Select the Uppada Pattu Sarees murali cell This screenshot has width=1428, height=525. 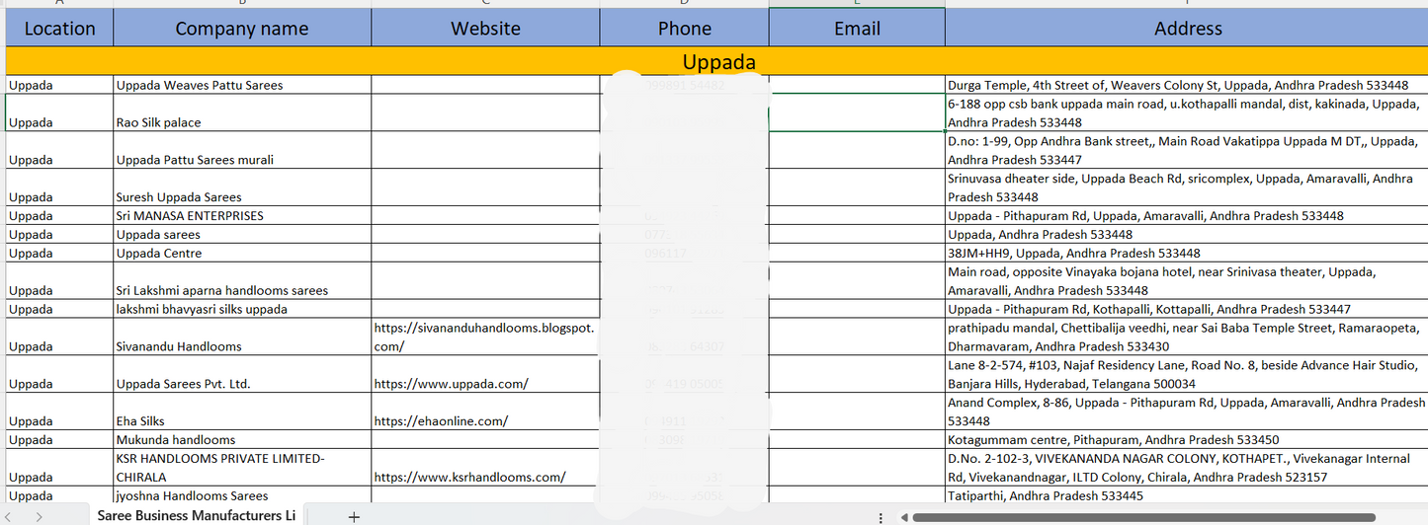[x=242, y=151]
